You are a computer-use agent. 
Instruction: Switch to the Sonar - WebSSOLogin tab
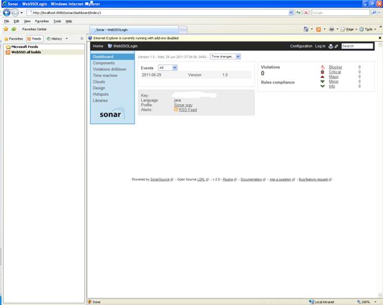pos(134,30)
